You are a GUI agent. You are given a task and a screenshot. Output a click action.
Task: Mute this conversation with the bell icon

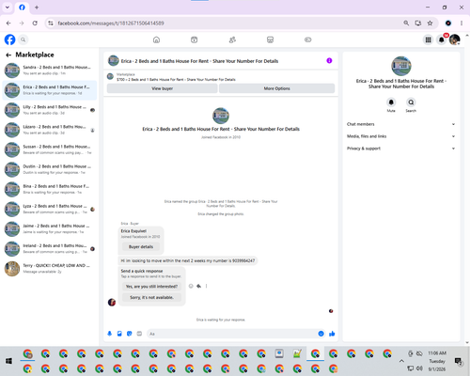click(x=391, y=102)
